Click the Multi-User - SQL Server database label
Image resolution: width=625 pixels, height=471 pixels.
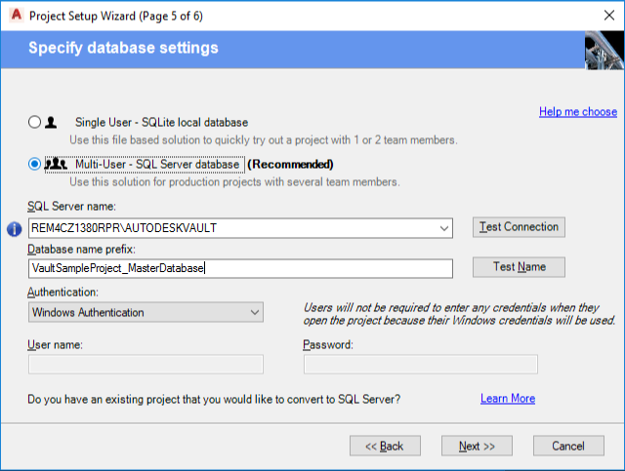pos(157,164)
